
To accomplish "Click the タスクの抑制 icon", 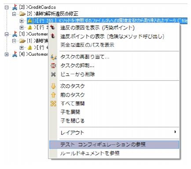I will click(x=53, y=65).
